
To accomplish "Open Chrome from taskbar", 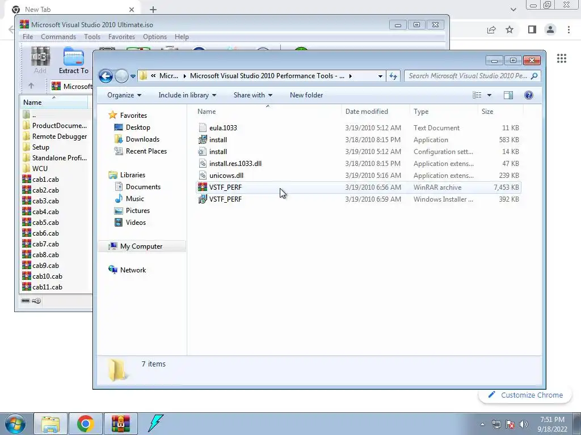I will pyautogui.click(x=85, y=424).
